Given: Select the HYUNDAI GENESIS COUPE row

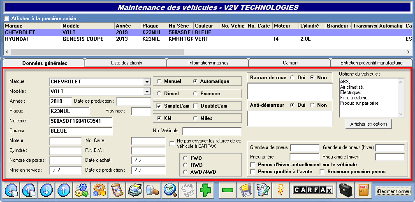Looking at the screenshot, I should click(208, 39).
